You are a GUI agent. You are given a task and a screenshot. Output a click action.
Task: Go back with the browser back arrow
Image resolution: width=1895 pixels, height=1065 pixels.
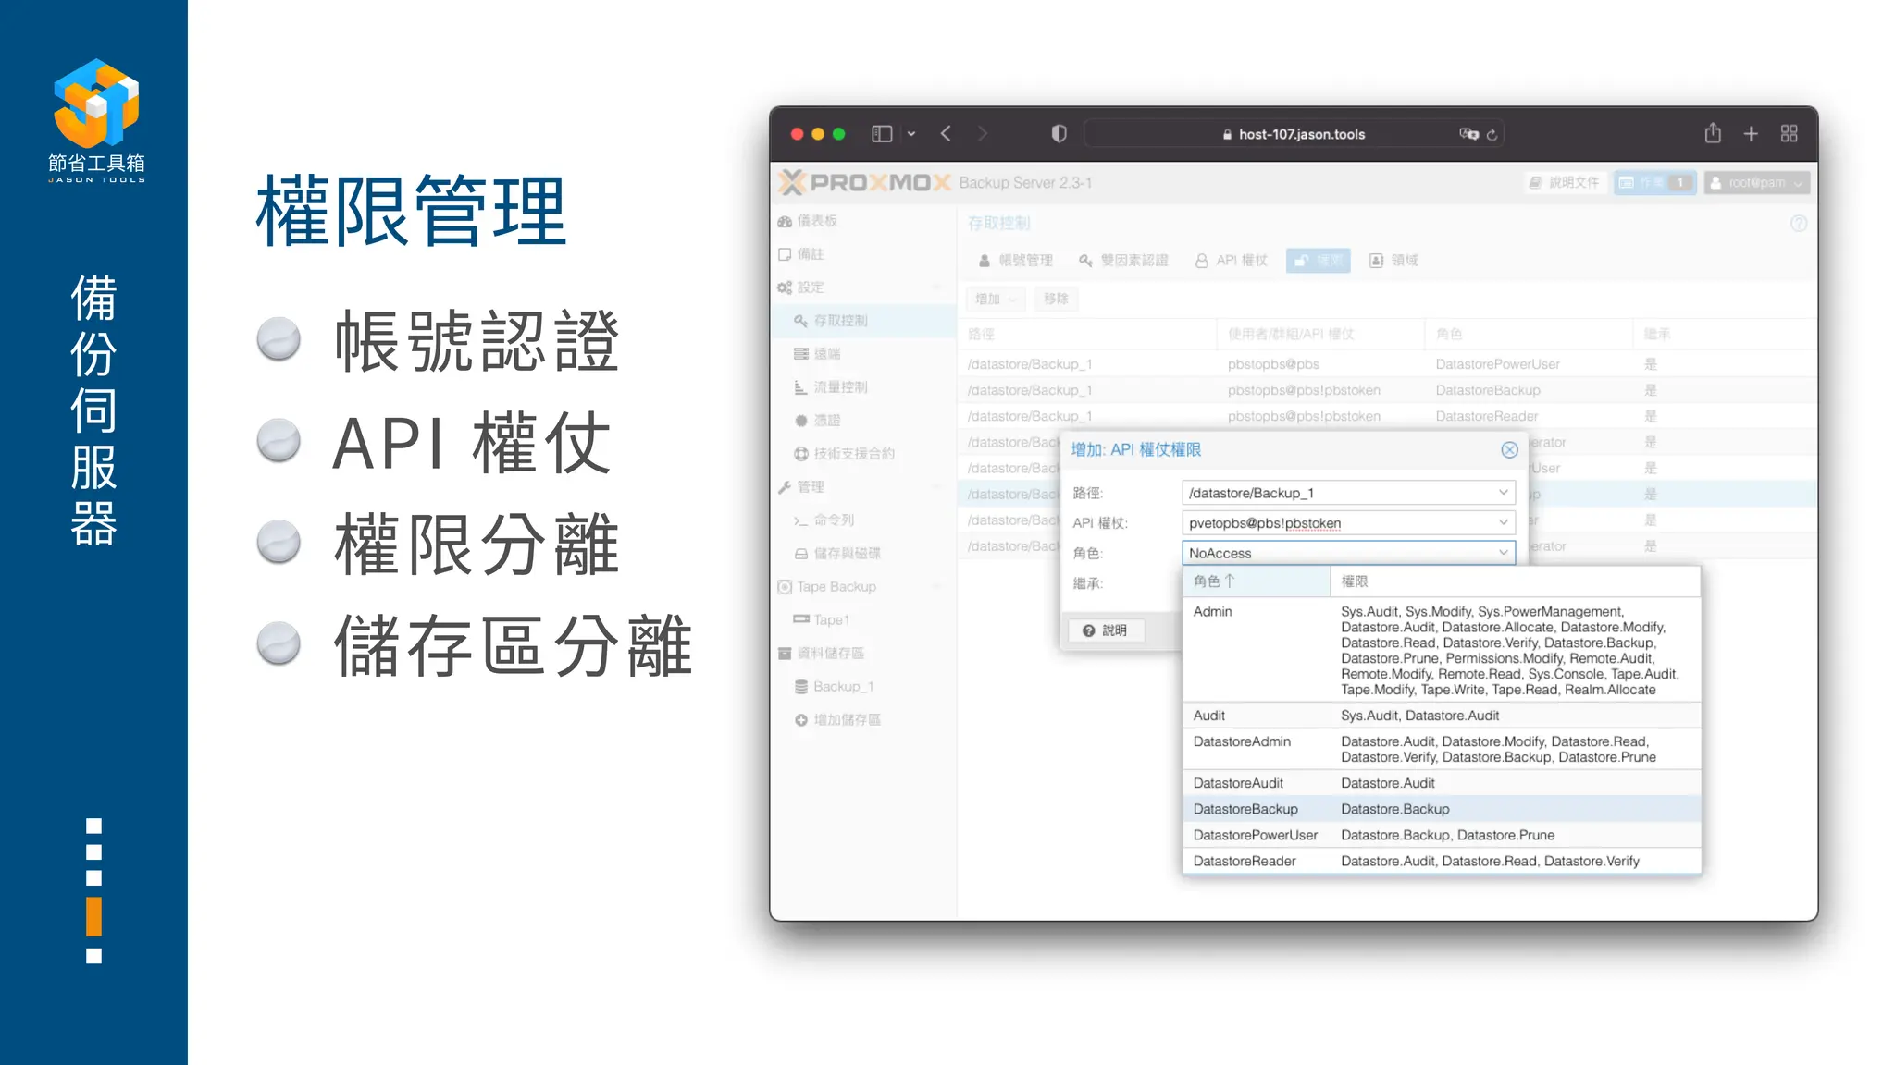coord(946,134)
